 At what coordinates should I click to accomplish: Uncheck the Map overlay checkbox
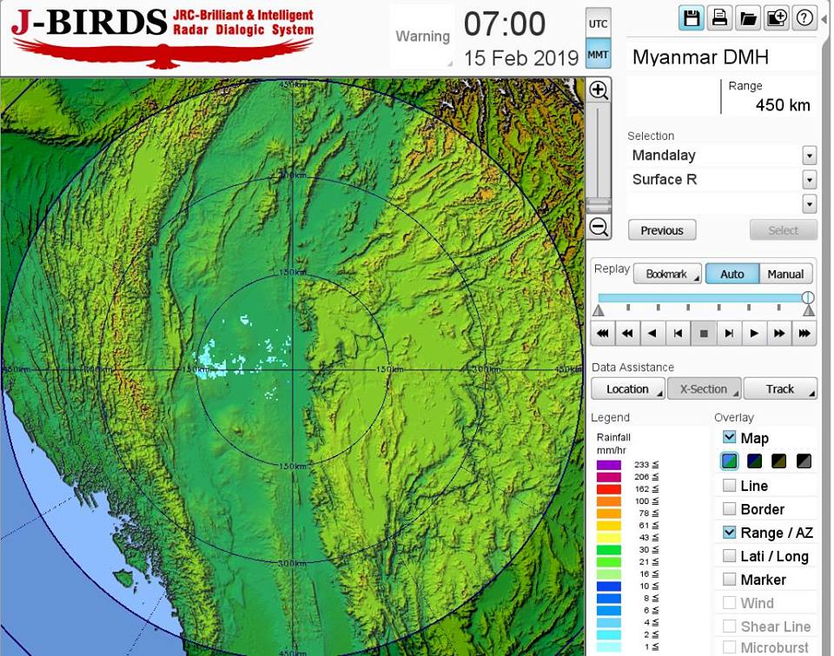point(730,438)
